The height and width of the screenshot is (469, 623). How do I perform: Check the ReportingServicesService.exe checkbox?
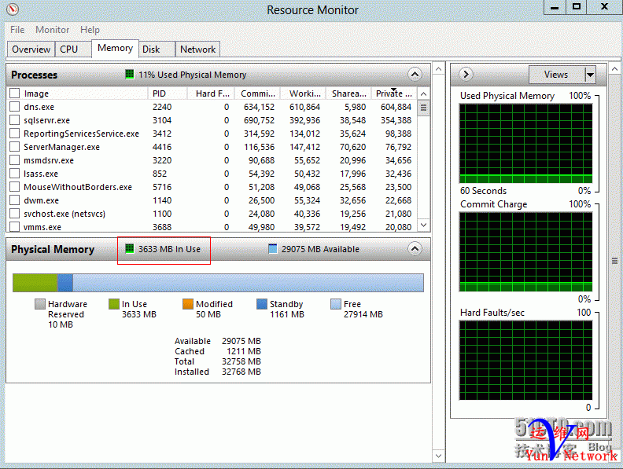pos(15,134)
